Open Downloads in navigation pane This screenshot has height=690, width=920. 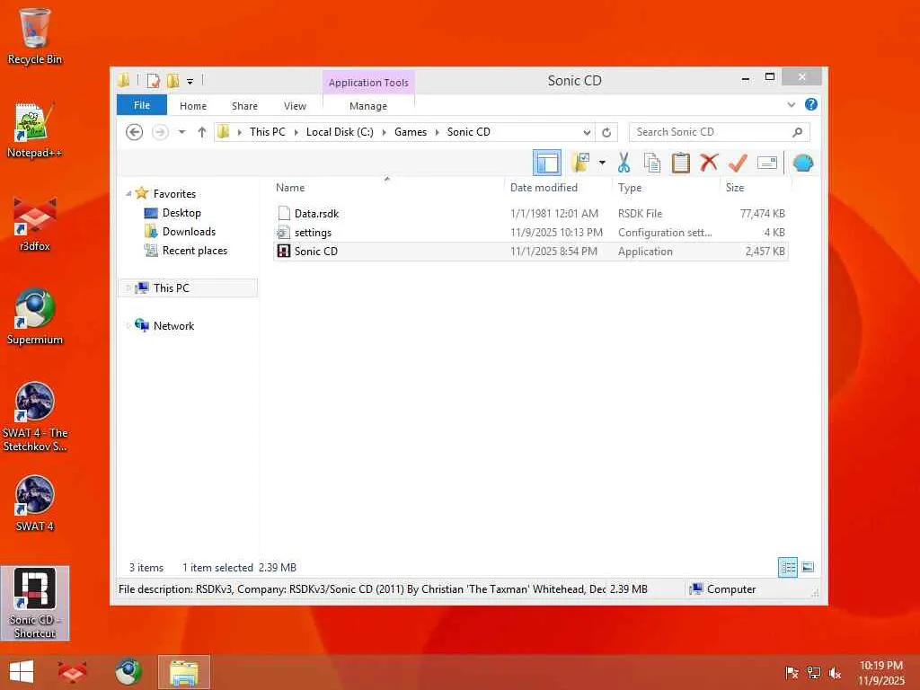point(189,232)
